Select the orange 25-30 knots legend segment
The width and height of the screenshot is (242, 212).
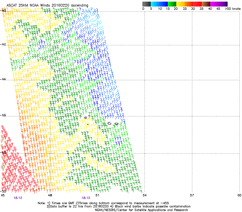(189, 4)
